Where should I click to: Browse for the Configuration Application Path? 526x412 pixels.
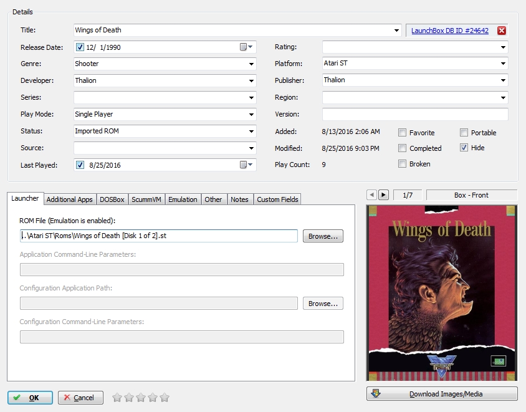click(x=323, y=304)
